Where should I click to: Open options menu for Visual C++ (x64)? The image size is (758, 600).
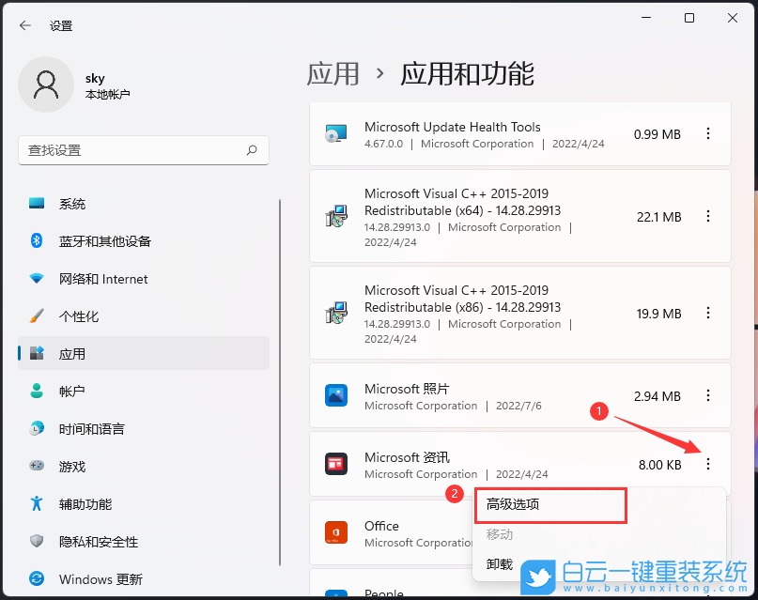coord(707,216)
